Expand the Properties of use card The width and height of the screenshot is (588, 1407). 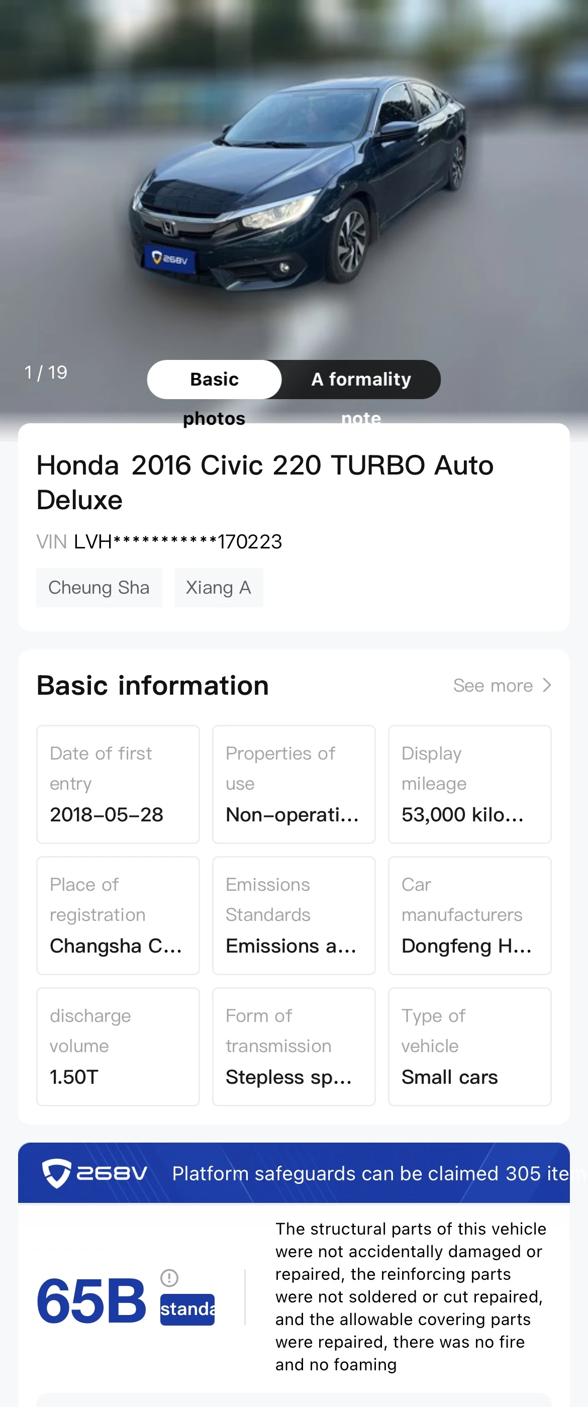293,784
